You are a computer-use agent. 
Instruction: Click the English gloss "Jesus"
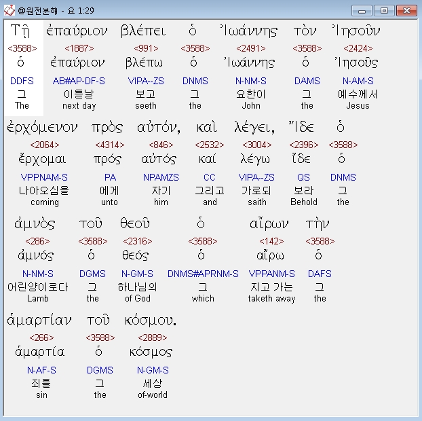[358, 105]
